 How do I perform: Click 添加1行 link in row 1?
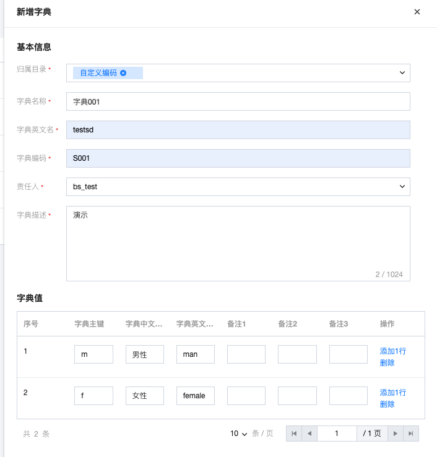(392, 351)
